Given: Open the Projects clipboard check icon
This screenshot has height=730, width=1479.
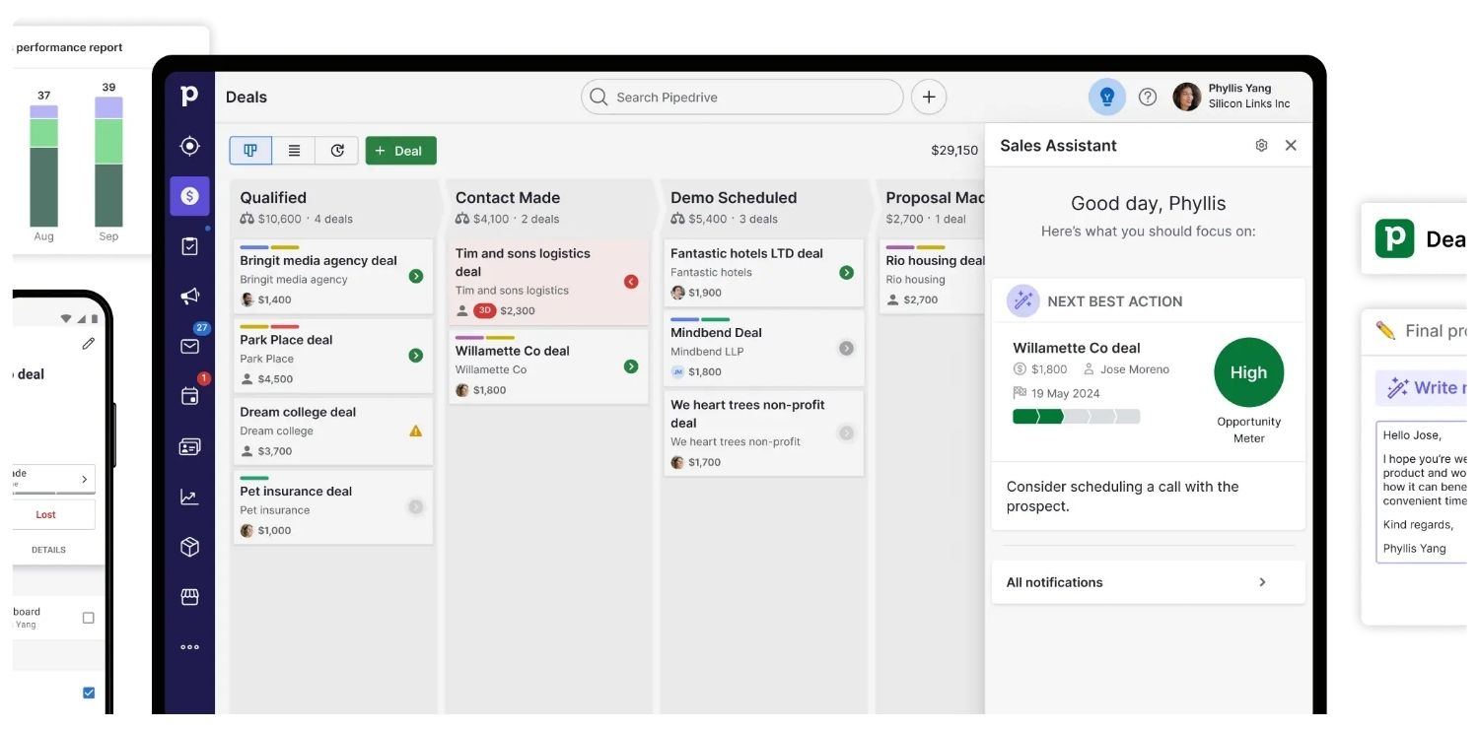Looking at the screenshot, I should click(189, 246).
